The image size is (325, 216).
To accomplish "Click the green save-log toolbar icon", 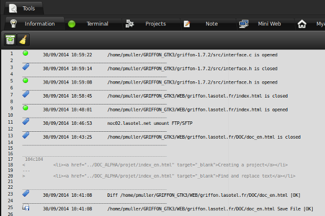I will tap(10, 39).
